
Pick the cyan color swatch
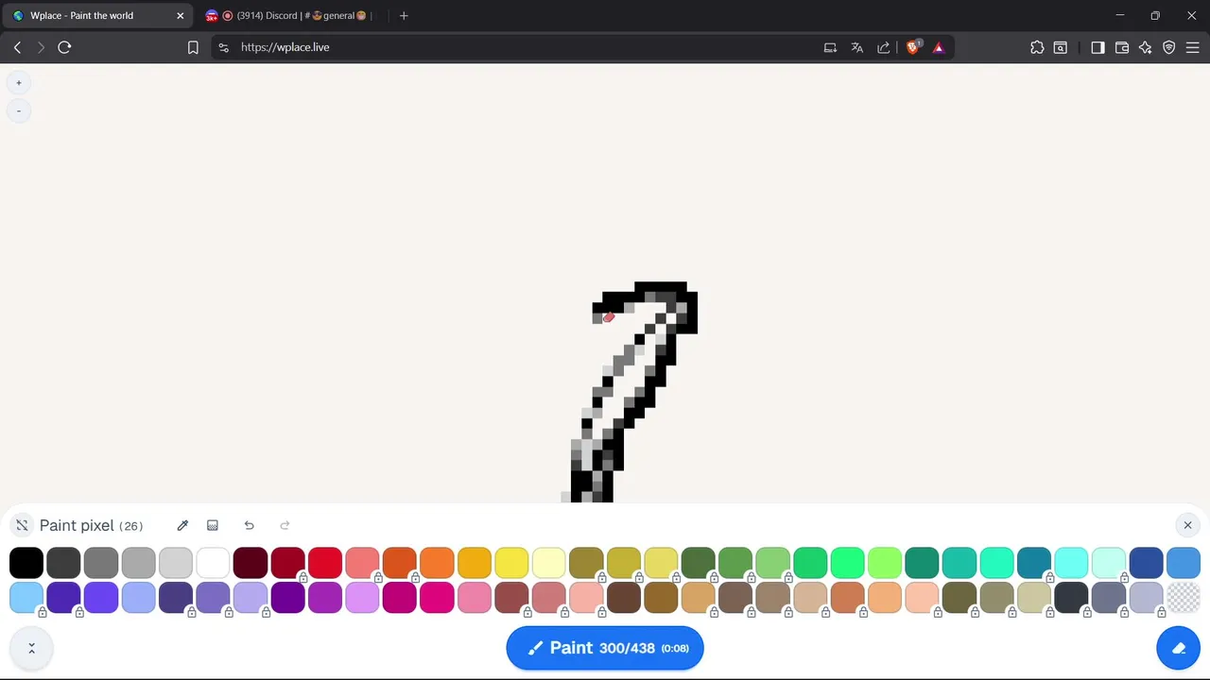(x=1071, y=563)
